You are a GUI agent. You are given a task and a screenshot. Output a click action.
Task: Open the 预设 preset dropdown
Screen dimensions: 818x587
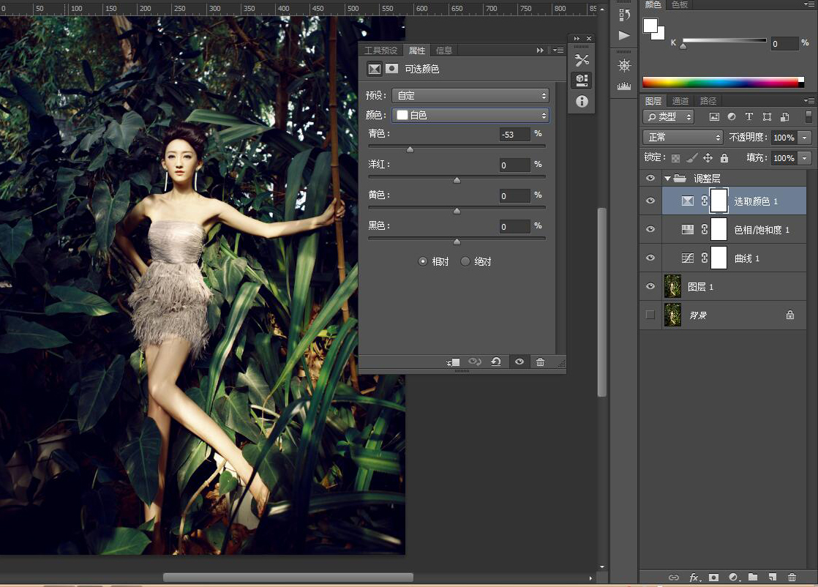pyautogui.click(x=470, y=96)
